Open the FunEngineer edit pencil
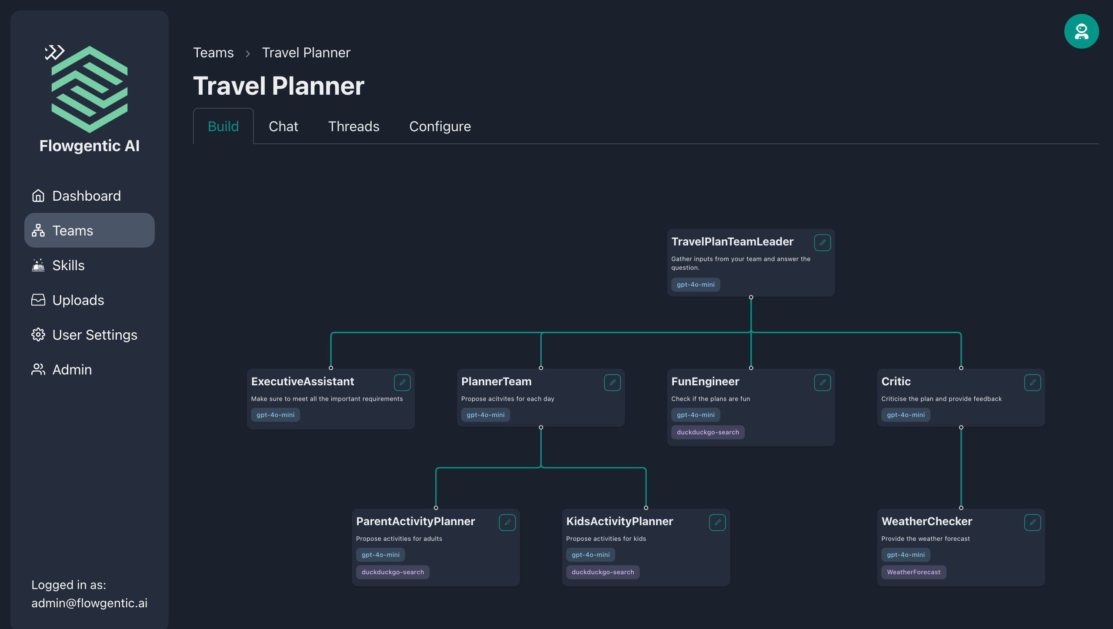The image size is (1113, 629). (x=822, y=382)
